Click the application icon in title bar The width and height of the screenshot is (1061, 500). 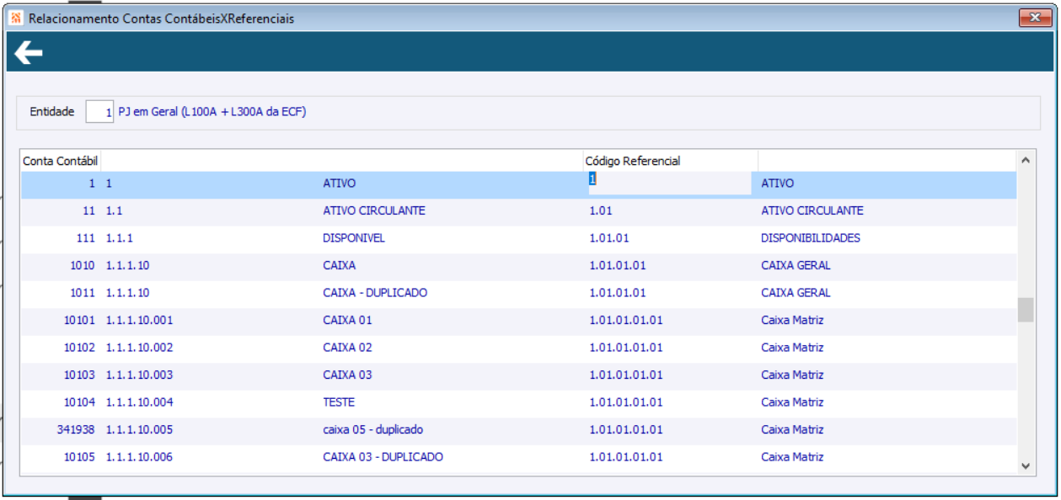click(x=16, y=18)
